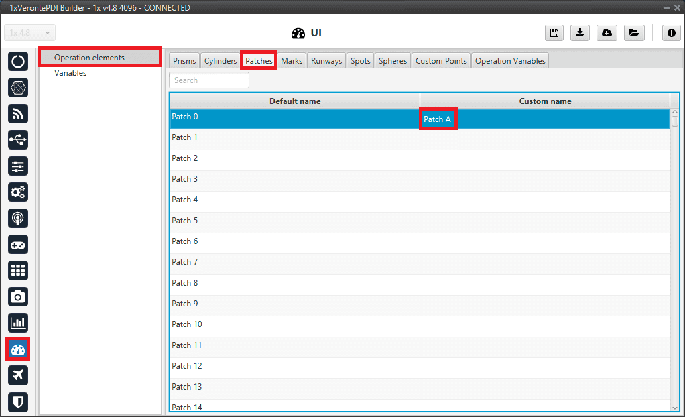Open the bar chart sidebar icon
Viewport: 685px width, 417px height.
18,322
